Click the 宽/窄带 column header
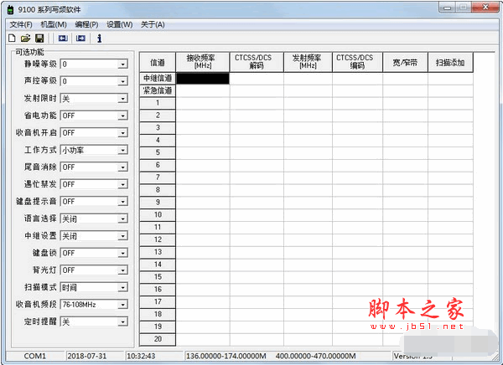 [405, 62]
